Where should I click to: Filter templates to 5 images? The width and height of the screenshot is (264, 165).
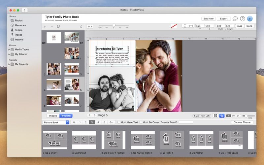pyautogui.click(x=104, y=122)
